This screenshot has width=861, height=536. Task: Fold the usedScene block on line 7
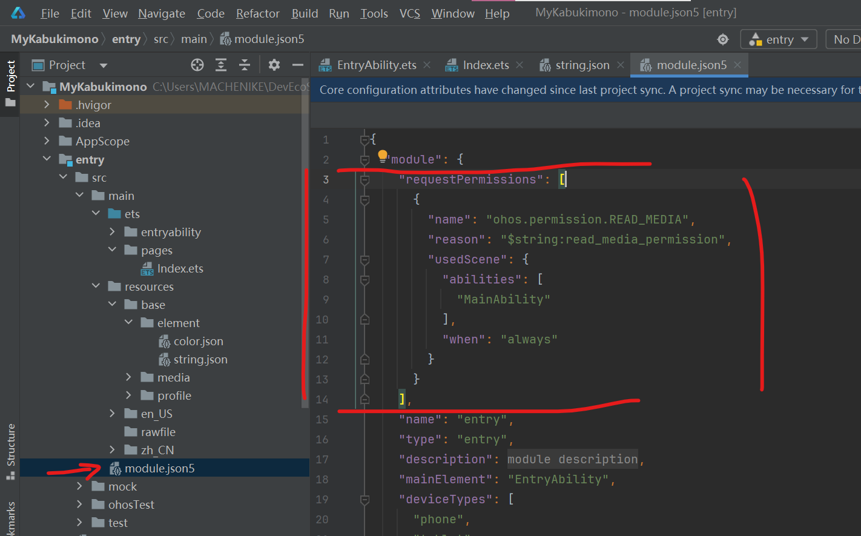365,260
